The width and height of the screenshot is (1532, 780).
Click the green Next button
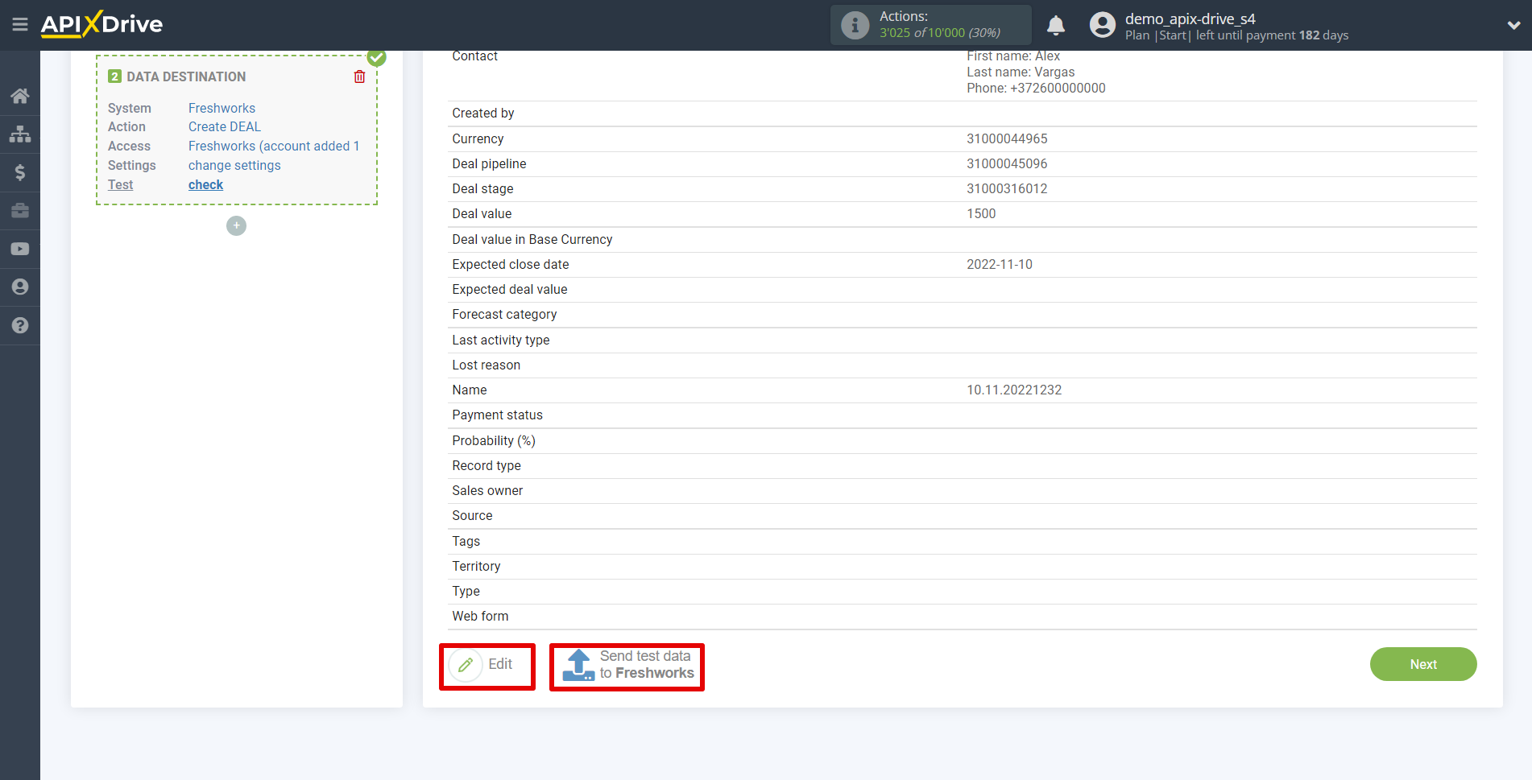pyautogui.click(x=1422, y=664)
